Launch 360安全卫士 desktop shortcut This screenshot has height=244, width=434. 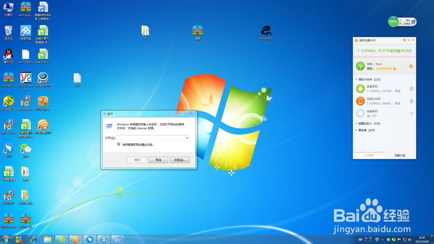(8, 103)
